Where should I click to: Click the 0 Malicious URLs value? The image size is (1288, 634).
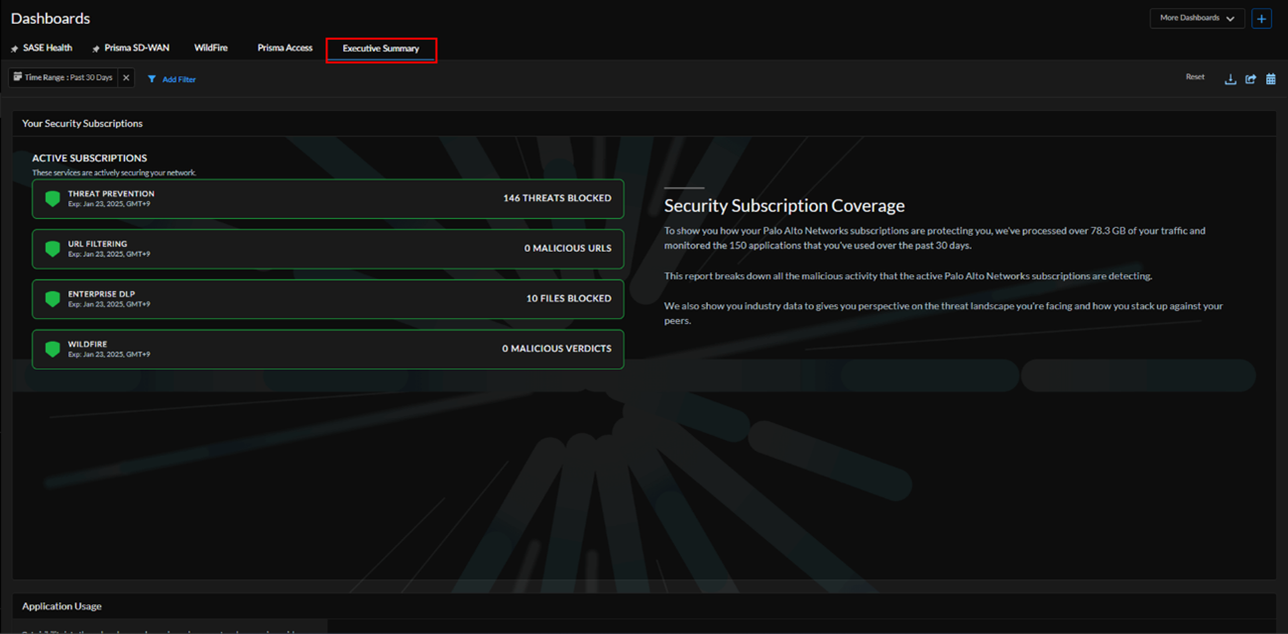[x=568, y=249]
